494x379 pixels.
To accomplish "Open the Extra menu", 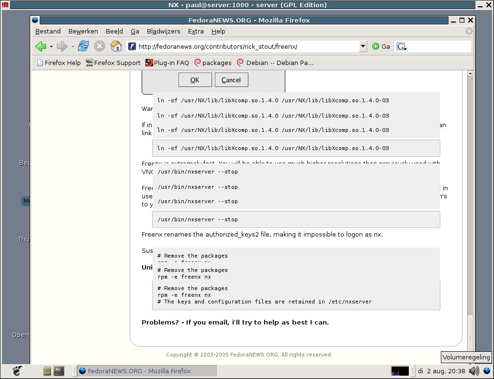I will pos(196,32).
